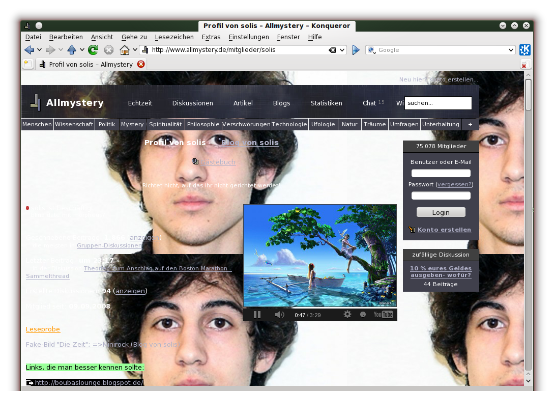Image resolution: width=554 pixels, height=419 pixels.
Task: Expand the URL history dropdown
Action: 342,50
